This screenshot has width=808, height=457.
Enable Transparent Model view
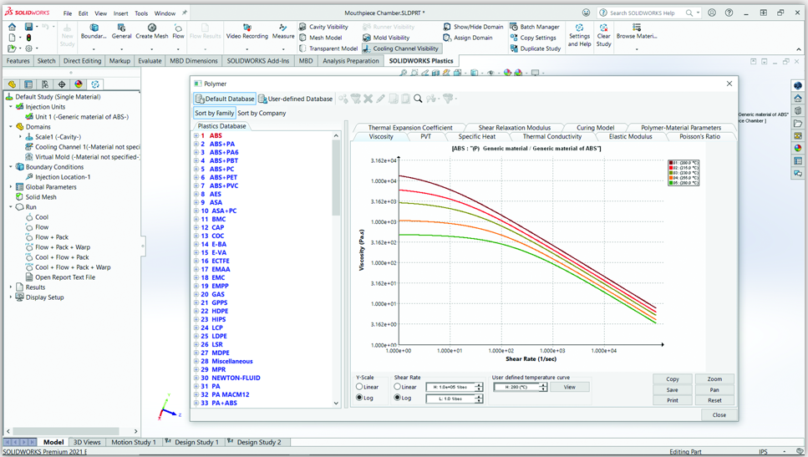pos(328,48)
